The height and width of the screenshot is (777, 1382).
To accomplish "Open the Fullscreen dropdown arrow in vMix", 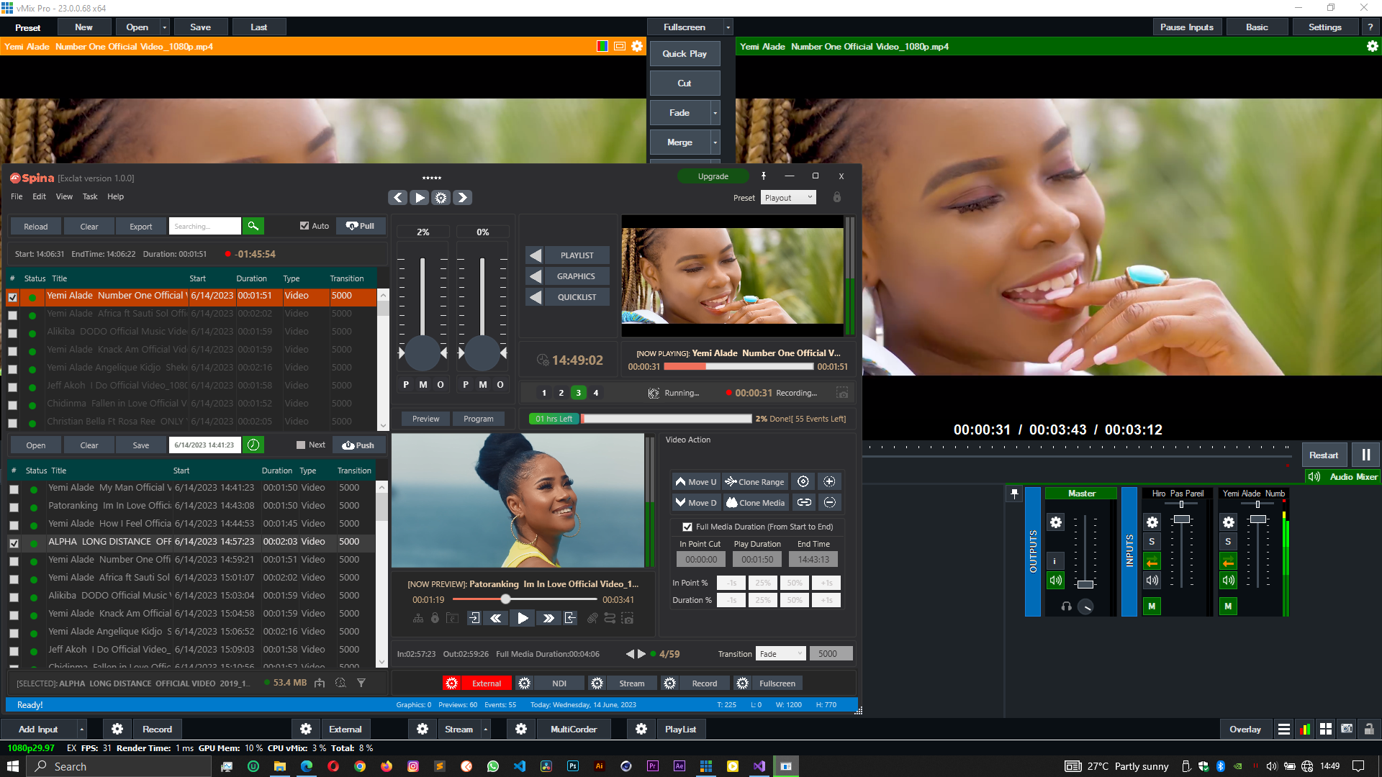I will (728, 27).
